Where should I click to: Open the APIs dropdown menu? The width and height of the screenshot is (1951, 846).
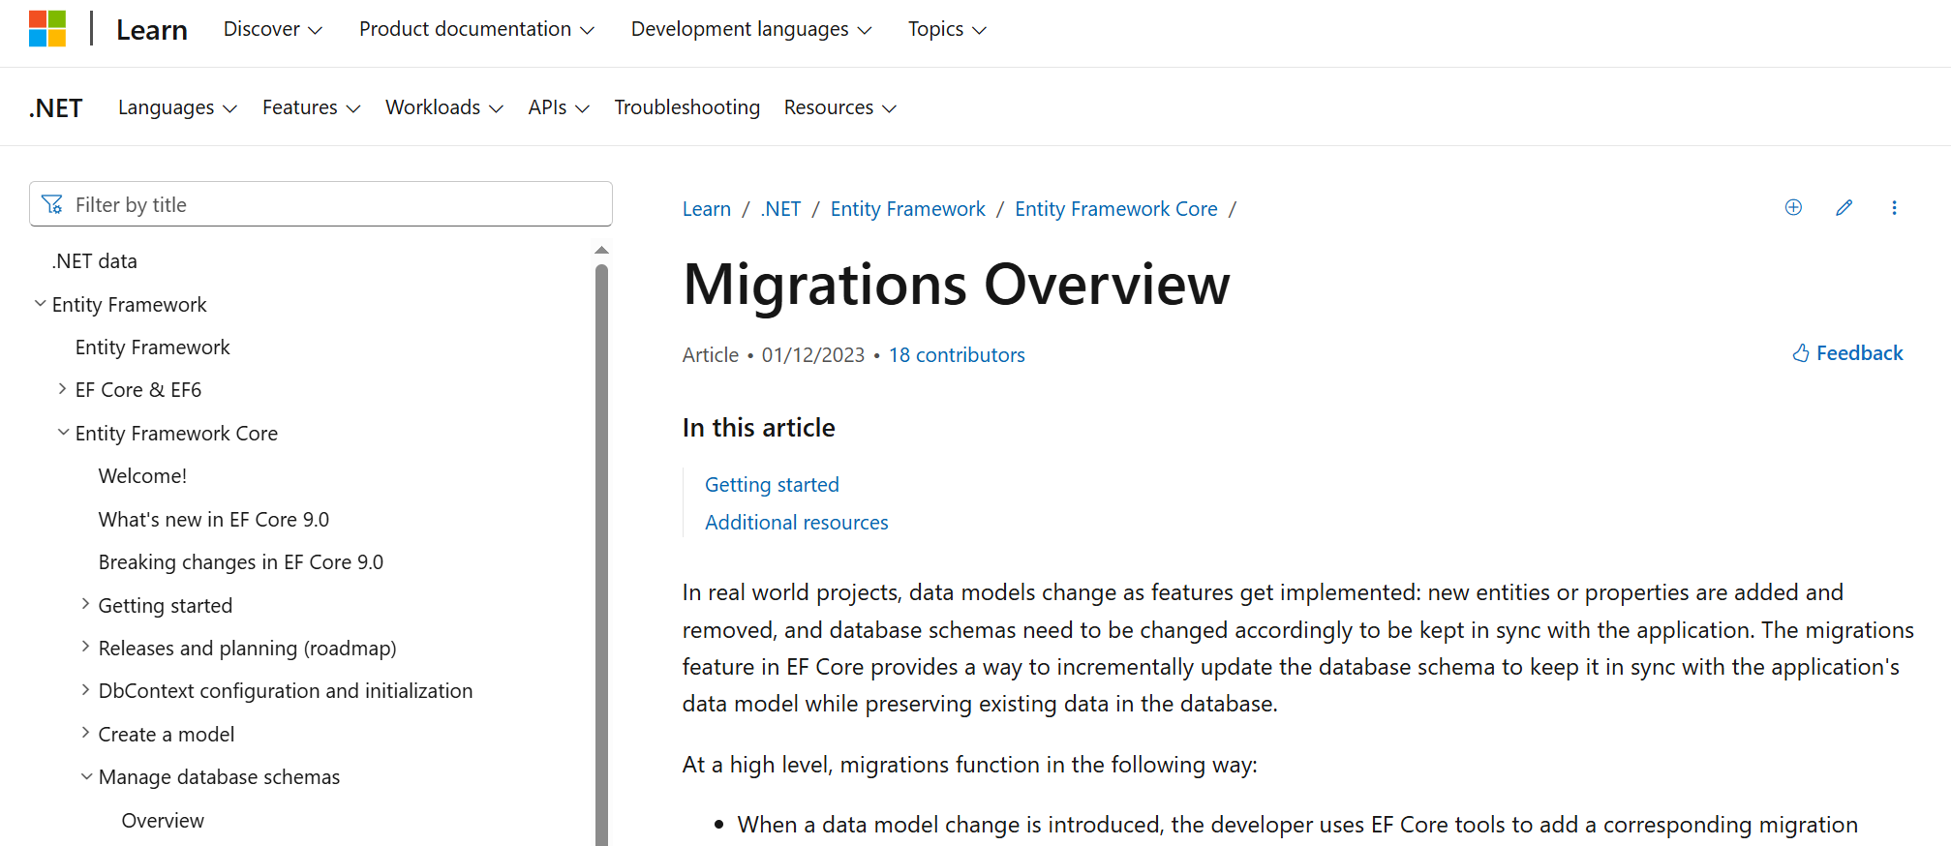coord(559,107)
